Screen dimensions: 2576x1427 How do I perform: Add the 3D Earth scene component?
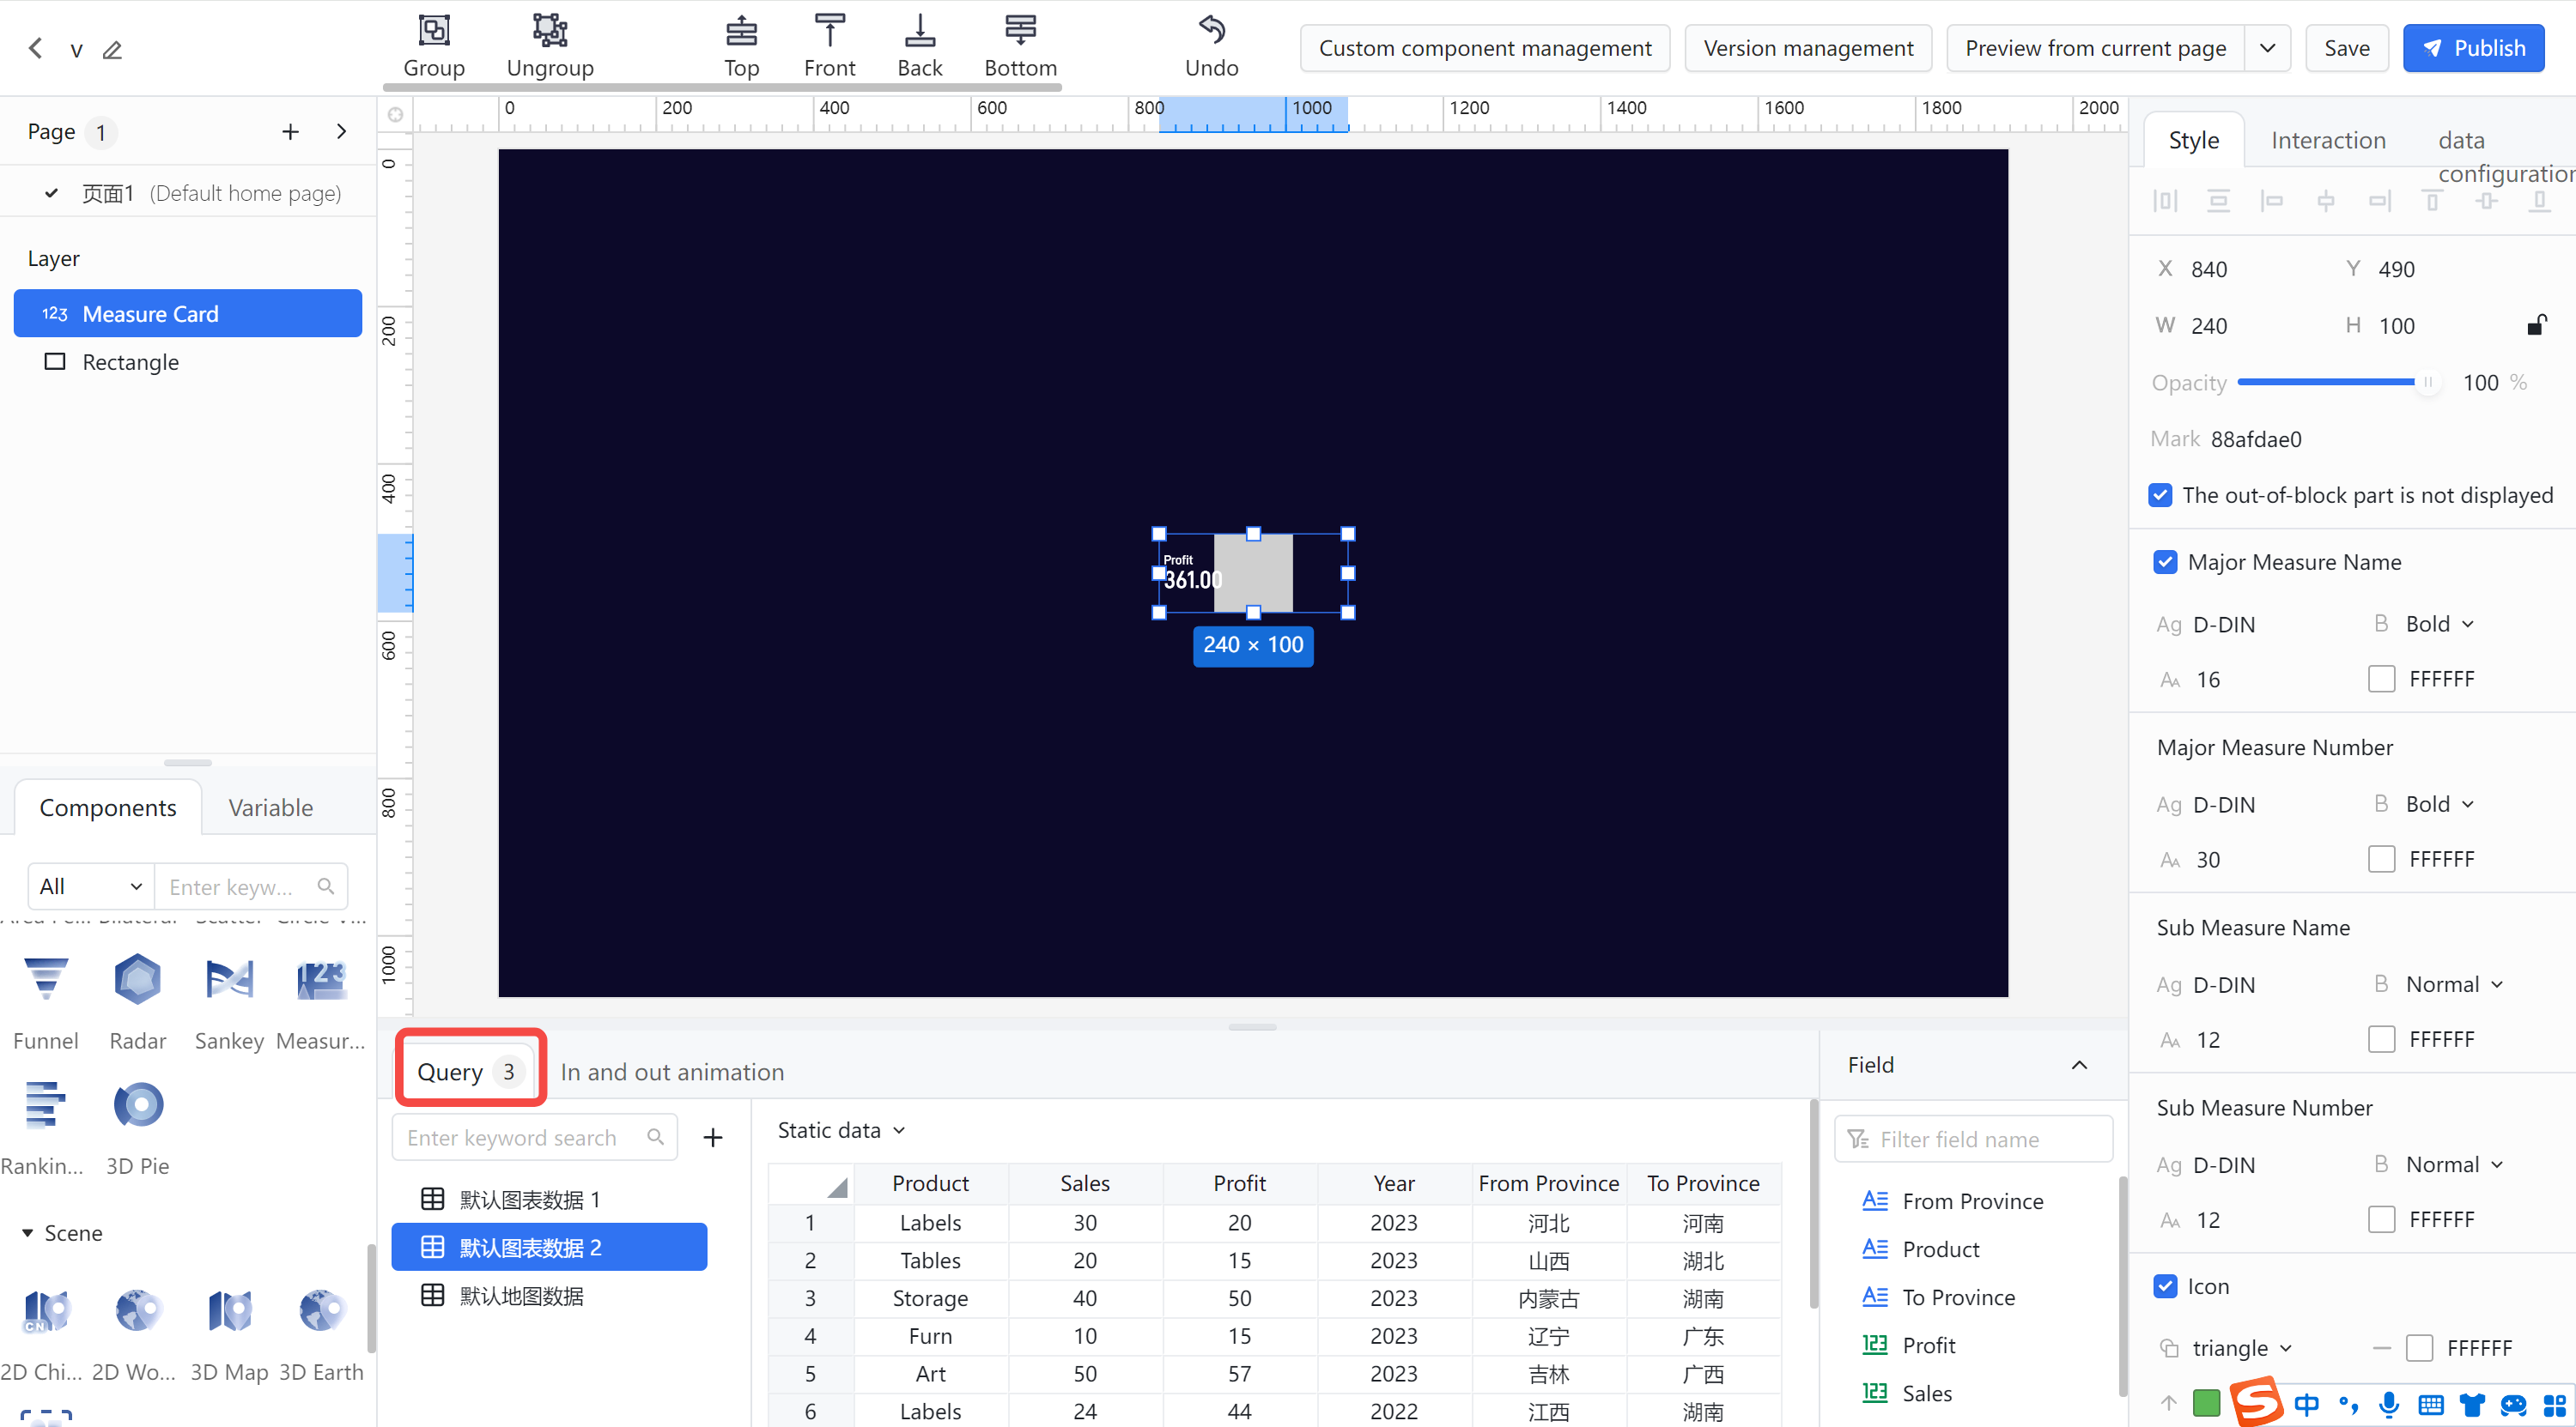coord(321,1335)
